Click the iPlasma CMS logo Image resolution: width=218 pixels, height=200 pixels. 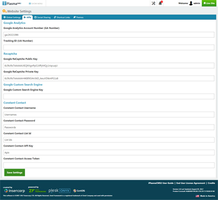pyautogui.click(x=12, y=3)
